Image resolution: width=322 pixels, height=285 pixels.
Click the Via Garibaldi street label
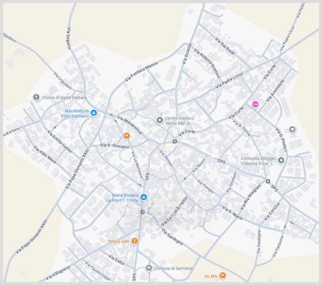225,46
